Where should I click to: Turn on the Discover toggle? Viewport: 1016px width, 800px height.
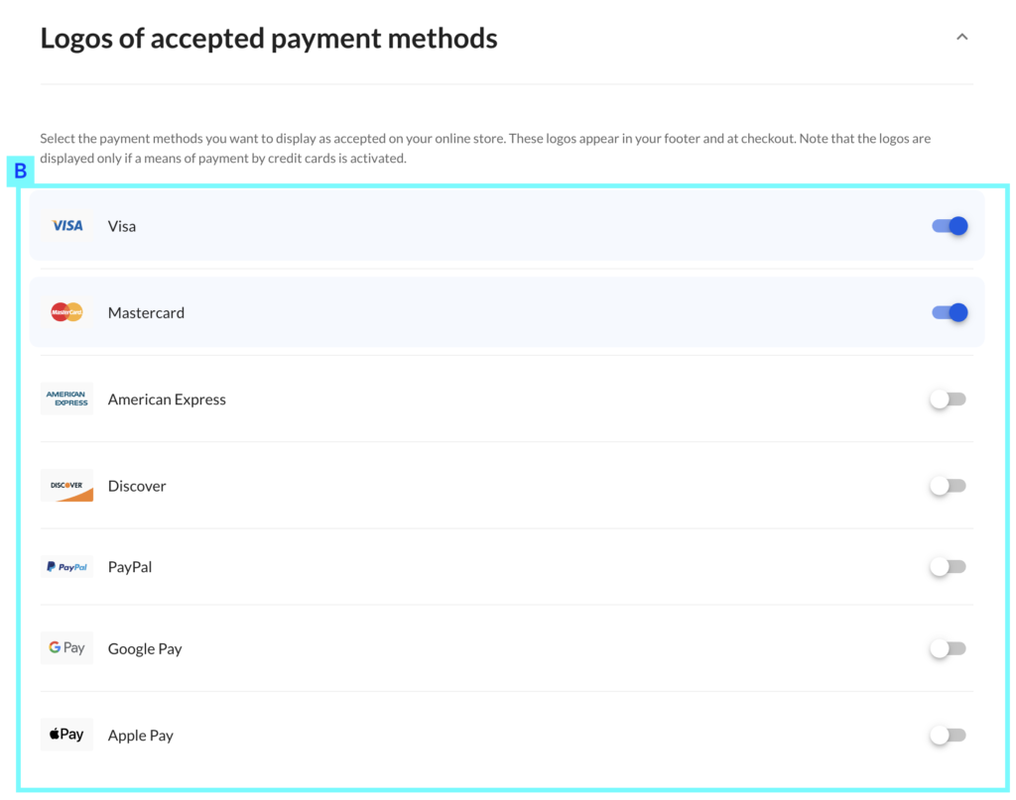pyautogui.click(x=948, y=486)
